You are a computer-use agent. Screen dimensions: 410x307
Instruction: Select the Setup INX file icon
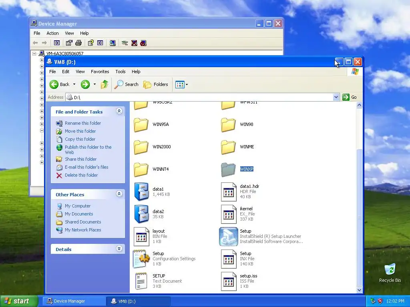(x=229, y=259)
